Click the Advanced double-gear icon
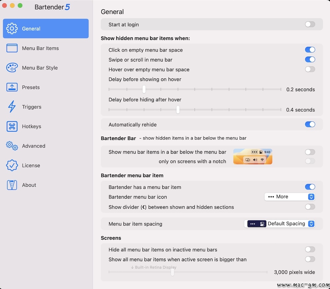Image resolution: width=330 pixels, height=289 pixels. (12, 146)
